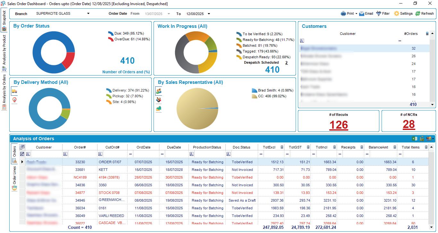
Task: Click the calculator icon in the Customers grid header
Action: 427,34
